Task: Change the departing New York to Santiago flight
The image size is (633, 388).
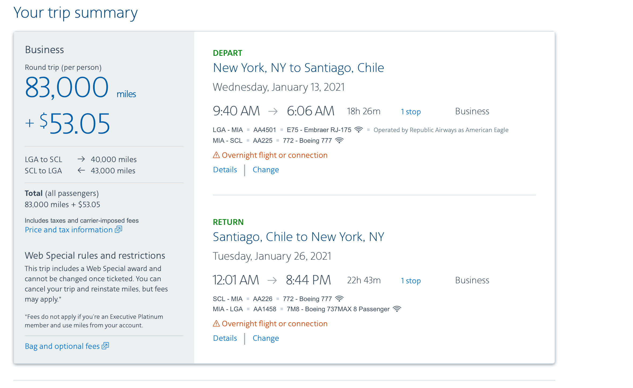Action: coord(266,170)
